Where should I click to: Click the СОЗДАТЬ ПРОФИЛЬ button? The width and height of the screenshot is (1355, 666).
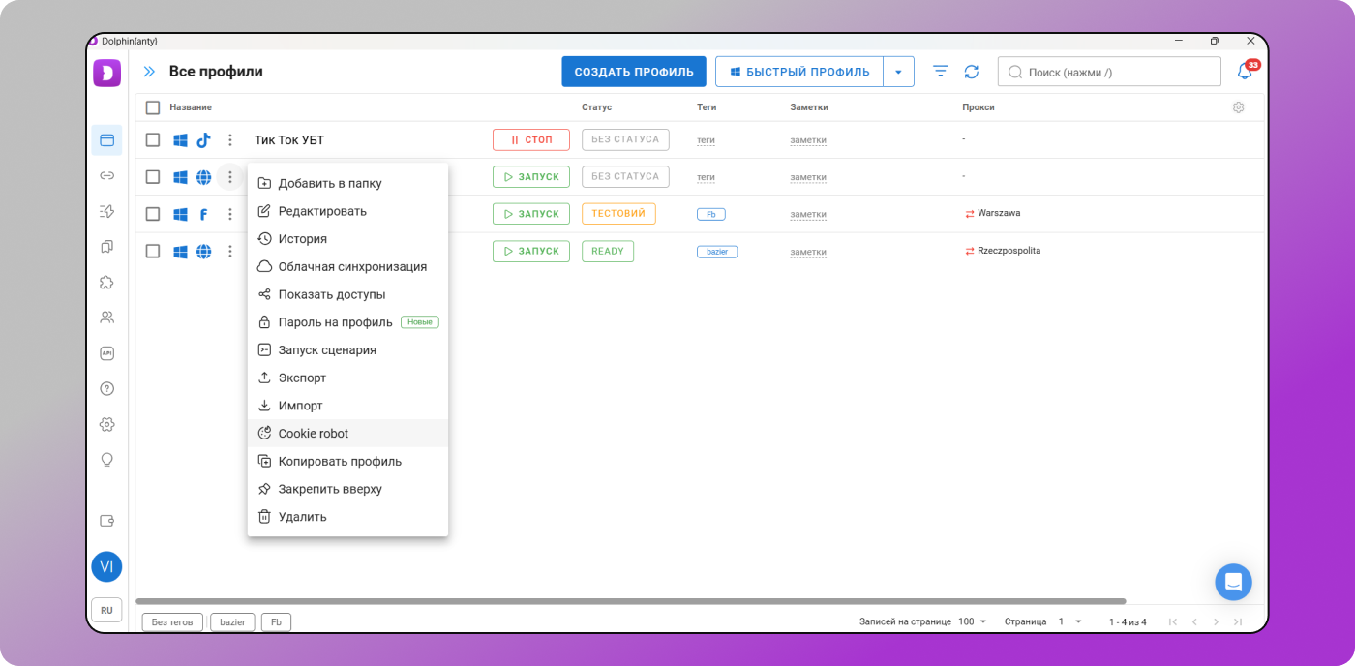click(x=634, y=72)
